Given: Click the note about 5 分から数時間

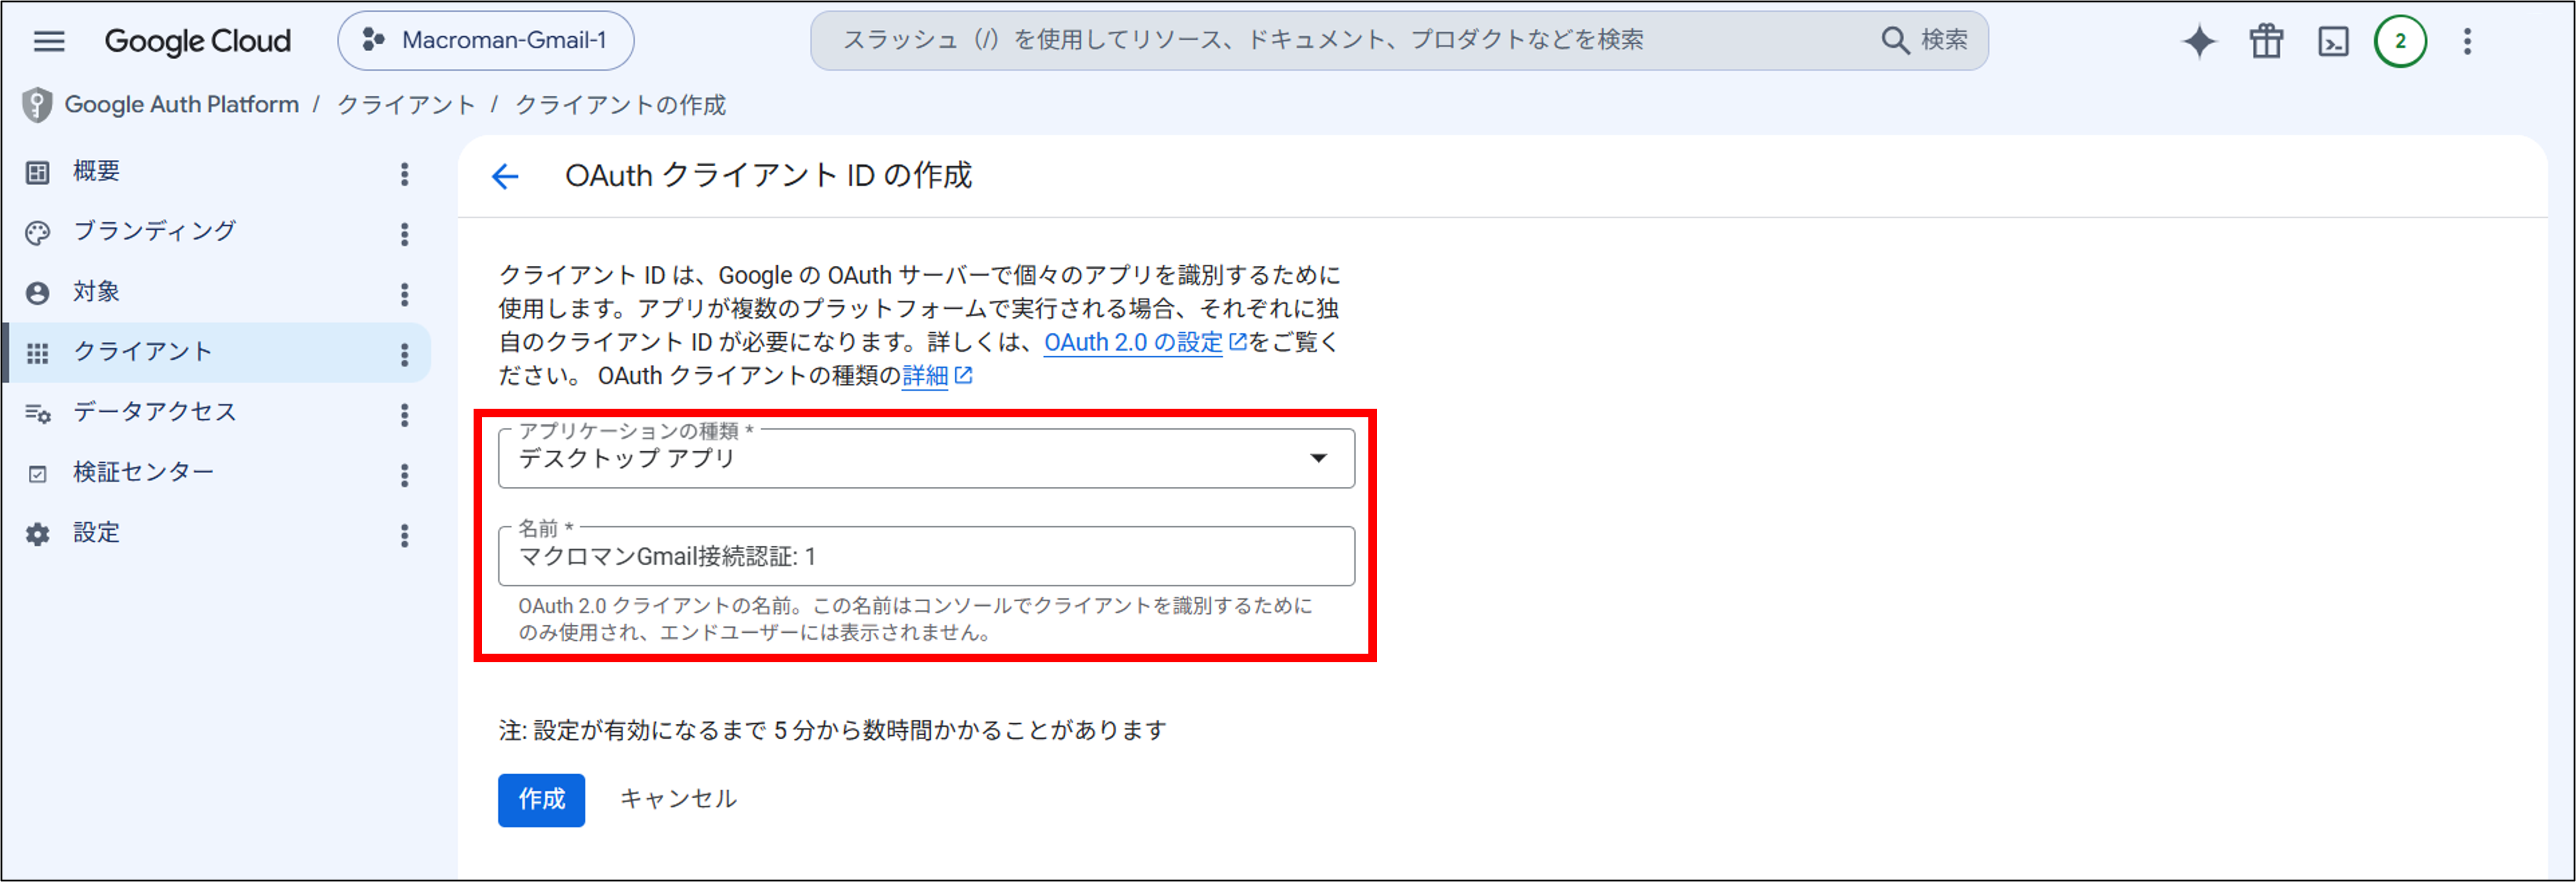Looking at the screenshot, I should [832, 730].
